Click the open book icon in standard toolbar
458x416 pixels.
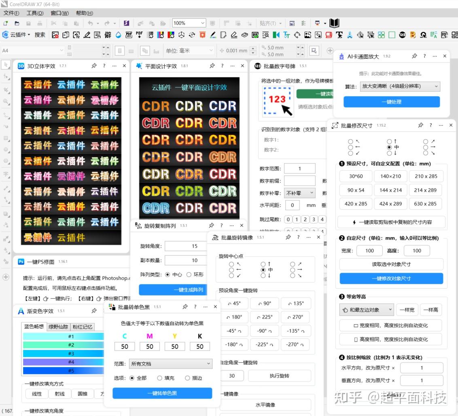[x=334, y=23]
